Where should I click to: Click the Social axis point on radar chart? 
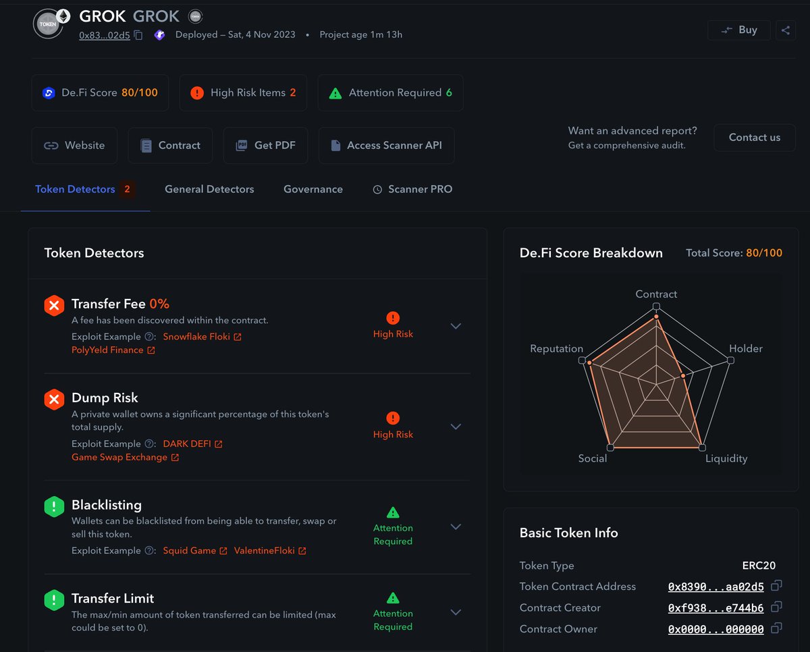[610, 447]
